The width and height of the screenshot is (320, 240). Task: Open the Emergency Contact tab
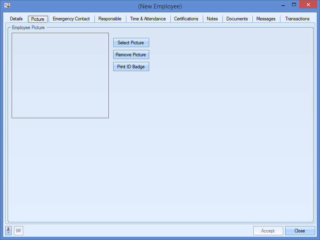coord(71,19)
